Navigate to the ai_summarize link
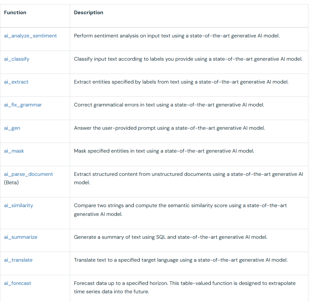Image resolution: width=309 pixels, height=302 pixels. tap(21, 237)
